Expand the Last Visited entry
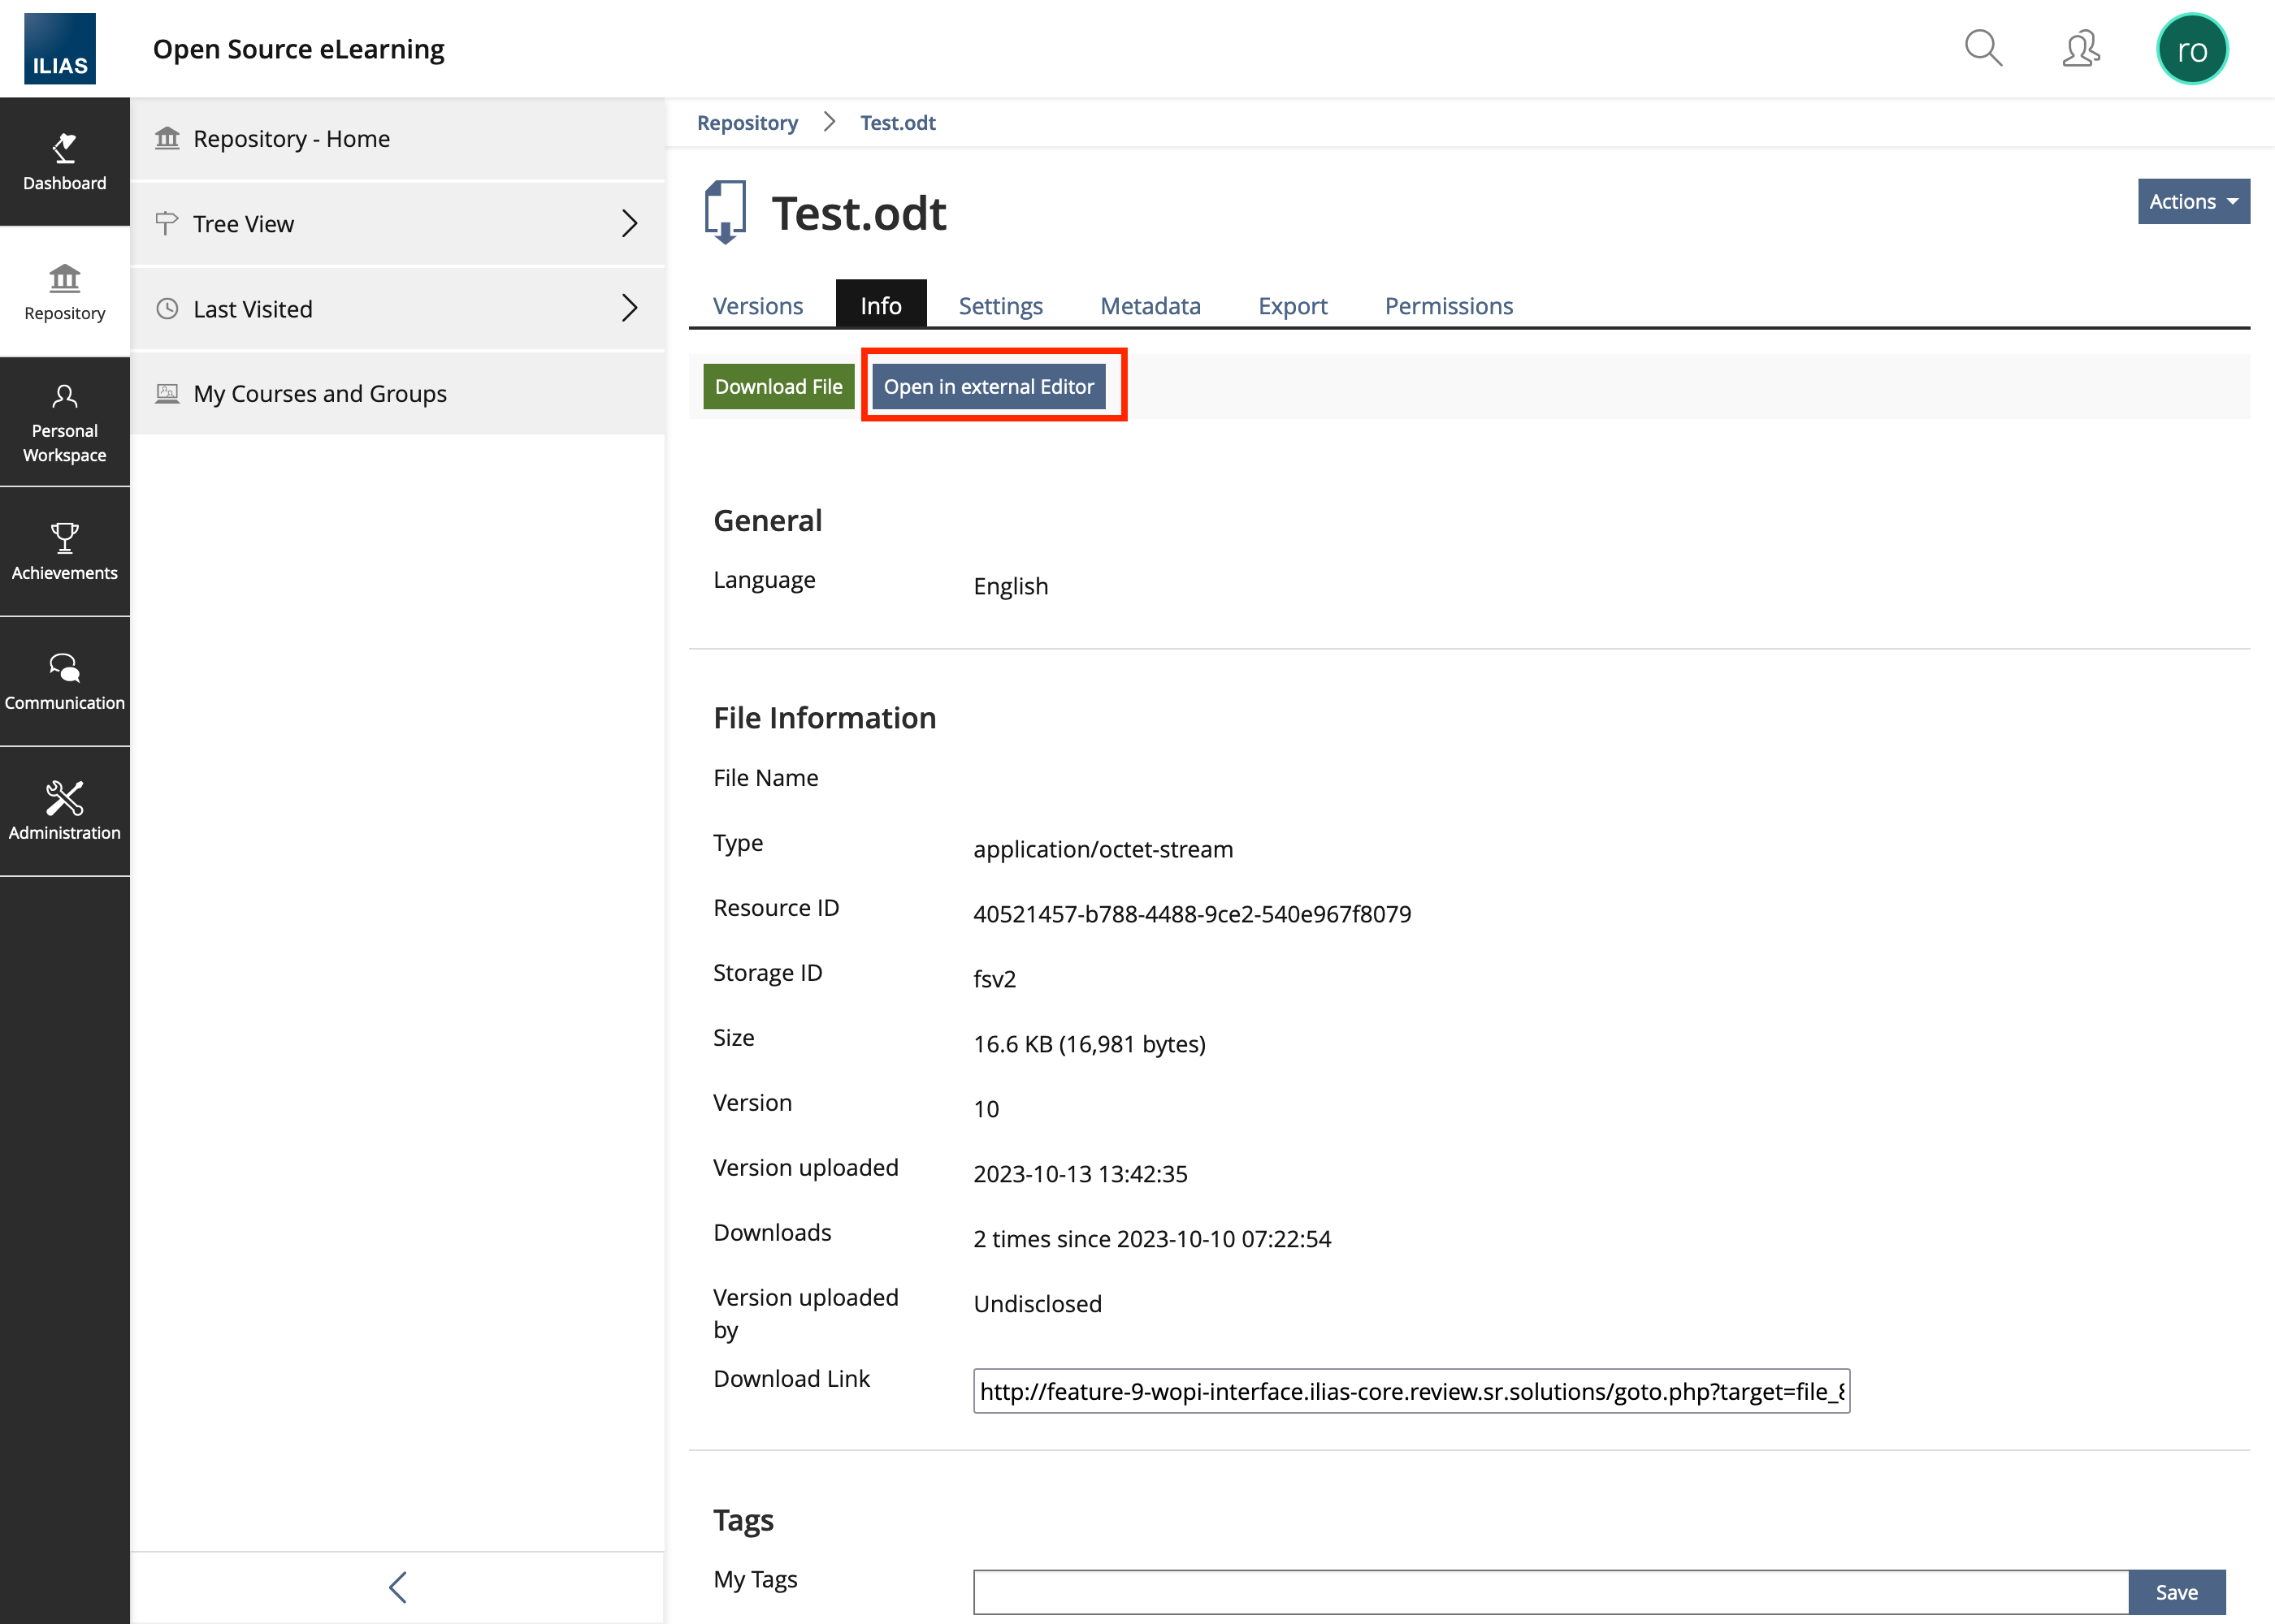2275x1624 pixels. [x=397, y=309]
